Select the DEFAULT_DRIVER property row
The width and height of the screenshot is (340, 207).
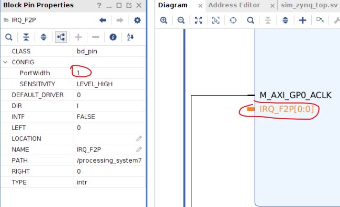tap(73, 95)
